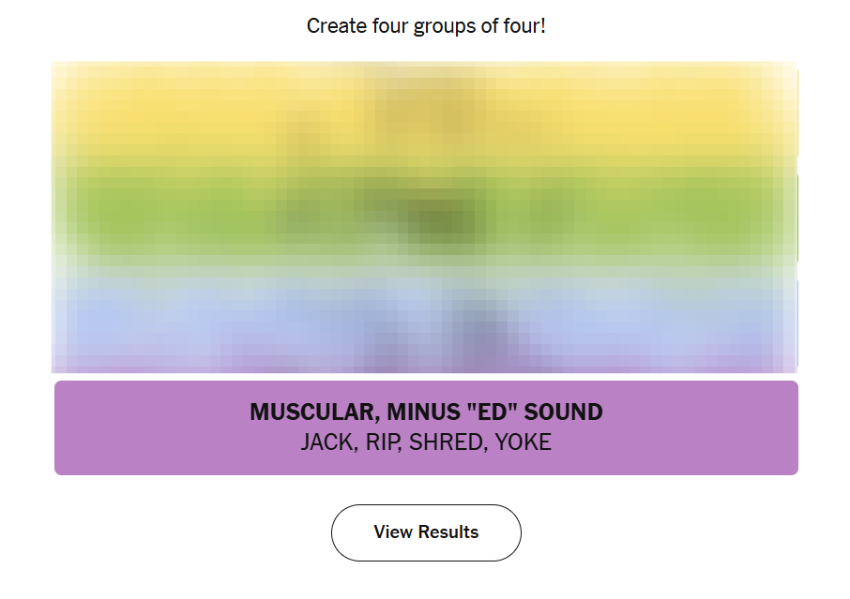Click the word Create in the heading
Image resolution: width=850 pixels, height=599 pixels.
pos(335,26)
